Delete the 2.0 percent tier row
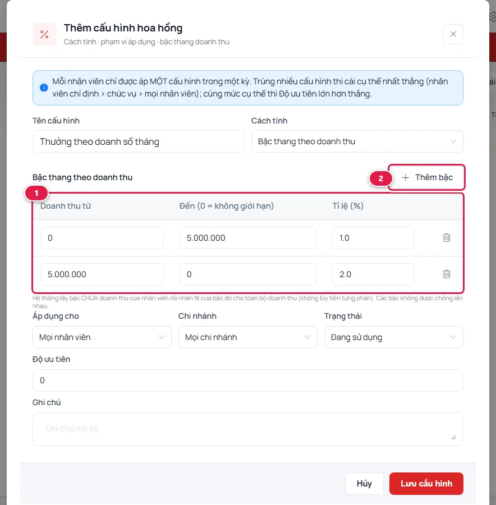Viewport: 496px width, 505px height. point(447,274)
